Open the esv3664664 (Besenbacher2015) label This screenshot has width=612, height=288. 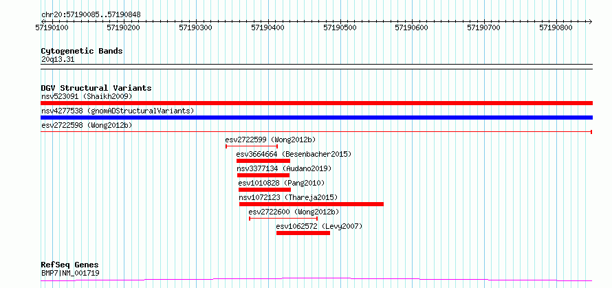(294, 154)
